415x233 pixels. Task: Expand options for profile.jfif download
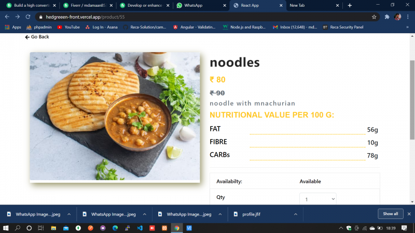point(296,214)
